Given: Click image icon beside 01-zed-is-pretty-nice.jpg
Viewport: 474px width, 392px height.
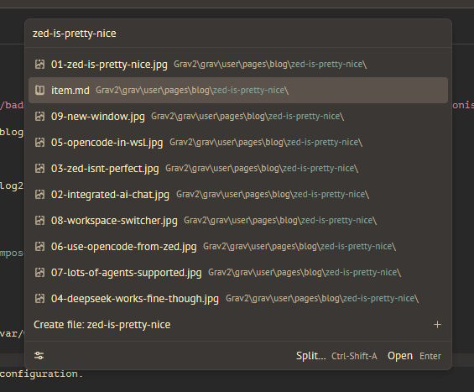Looking at the screenshot, I should (39, 64).
